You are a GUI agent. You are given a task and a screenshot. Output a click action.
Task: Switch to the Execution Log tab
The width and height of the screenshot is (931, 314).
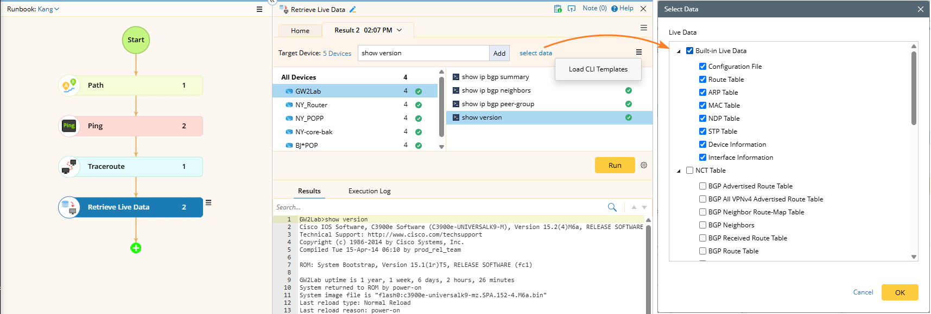tap(369, 191)
